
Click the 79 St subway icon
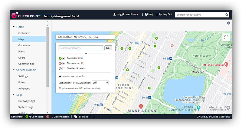point(101,105)
